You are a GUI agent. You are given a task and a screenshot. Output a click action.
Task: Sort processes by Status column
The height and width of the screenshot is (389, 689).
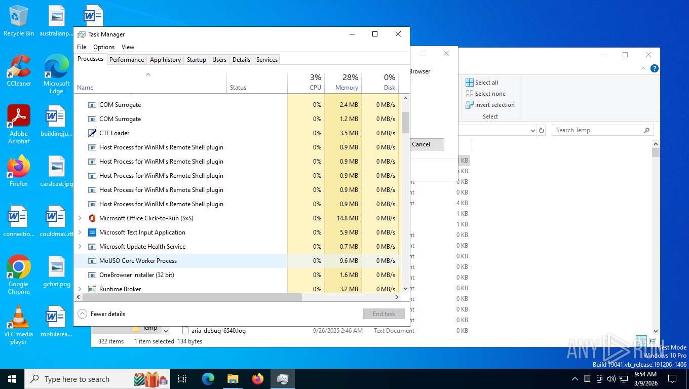point(257,83)
